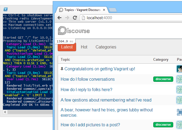Click the terminal window horizontal scrollbar track
The height and width of the screenshot is (130, 182).
tap(30, 112)
